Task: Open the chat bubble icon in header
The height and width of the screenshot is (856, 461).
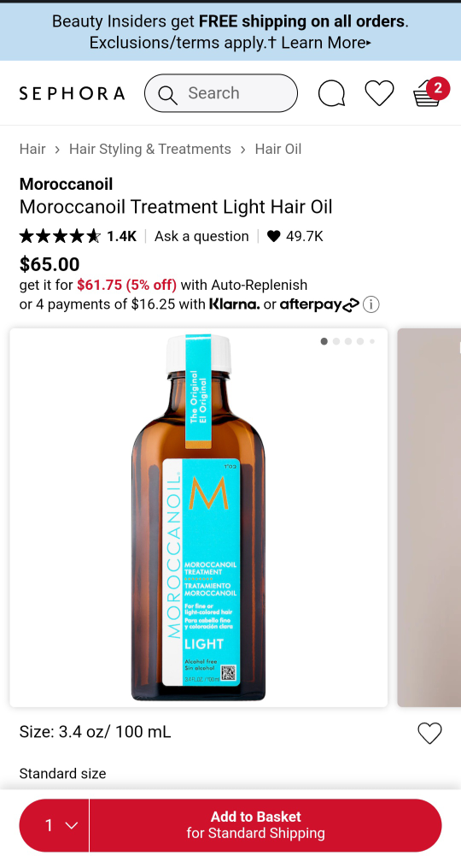Action: pyautogui.click(x=331, y=93)
